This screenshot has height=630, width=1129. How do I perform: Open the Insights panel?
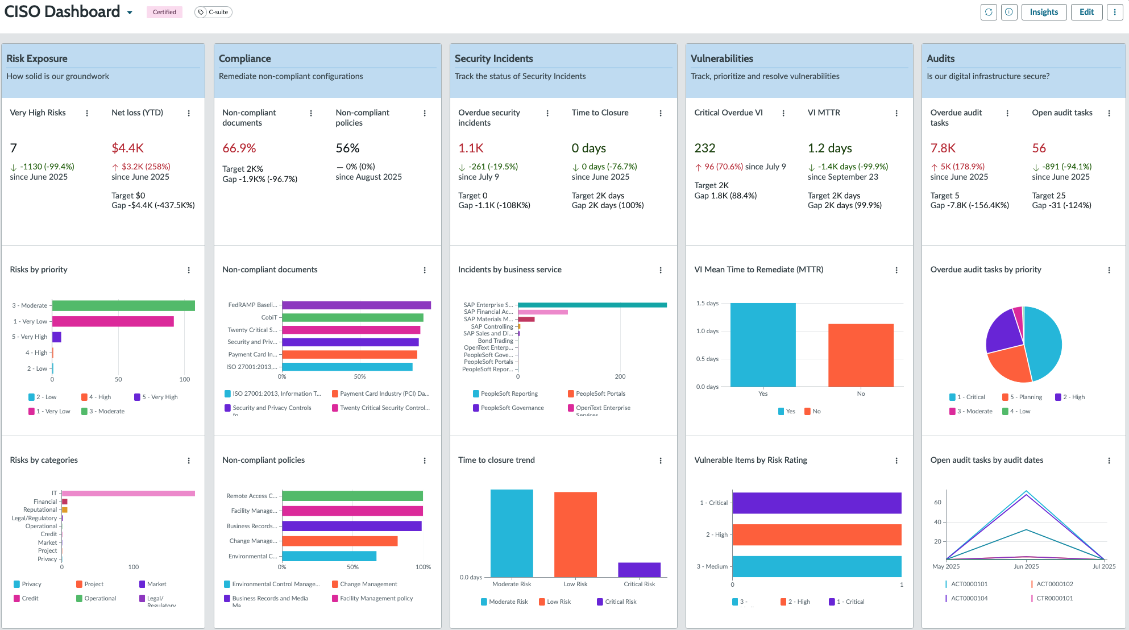(x=1044, y=12)
